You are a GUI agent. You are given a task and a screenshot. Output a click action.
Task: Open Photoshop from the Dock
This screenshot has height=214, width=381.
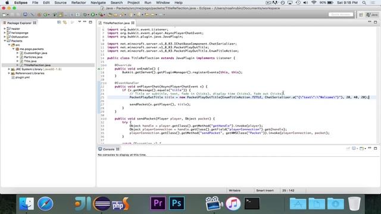pyautogui.click(x=177, y=203)
